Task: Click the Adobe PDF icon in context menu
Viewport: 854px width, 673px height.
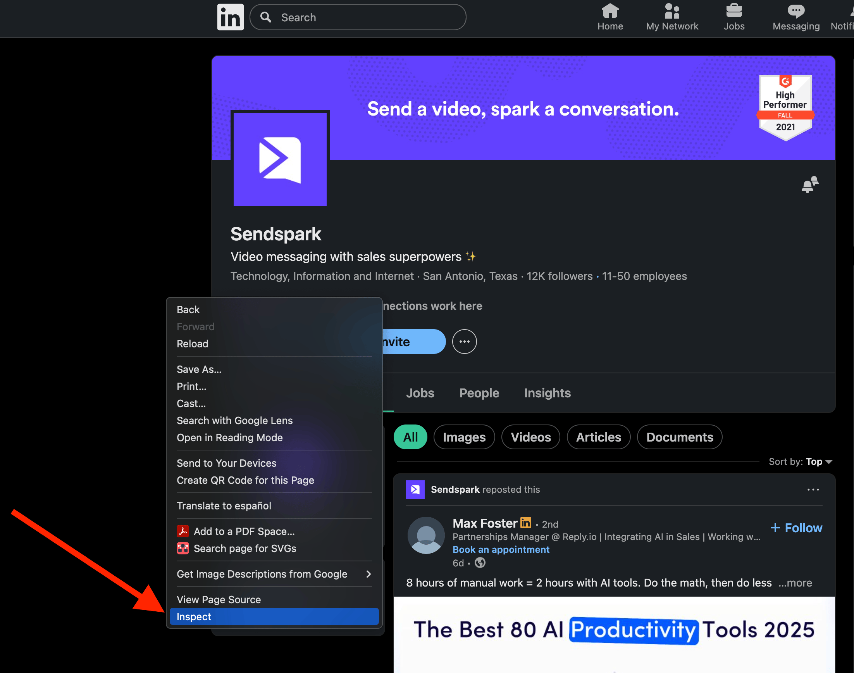Action: tap(183, 531)
